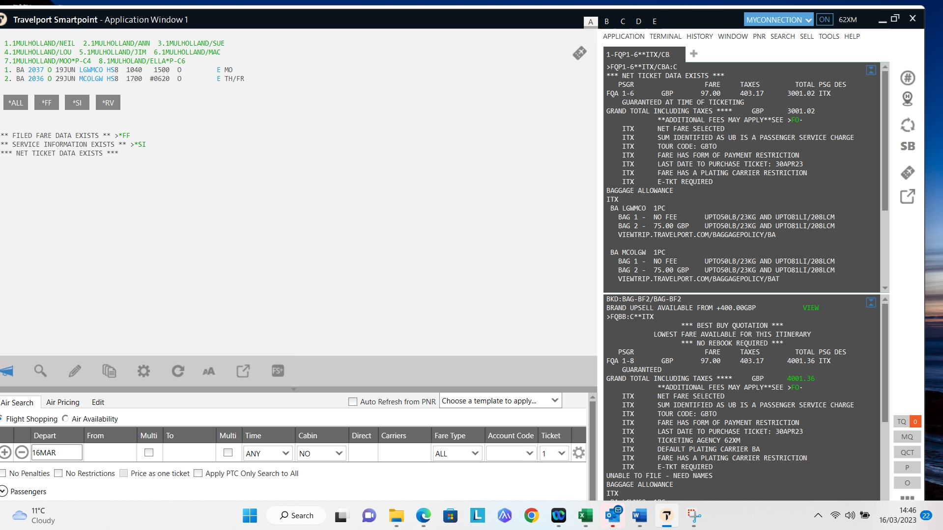Click the *FF filed fare button
This screenshot has height=530, width=943.
(46, 103)
